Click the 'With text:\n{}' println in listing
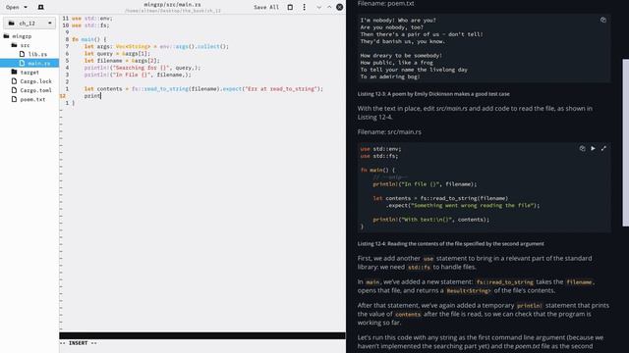Viewport: 629px width, 353px height. [430, 220]
